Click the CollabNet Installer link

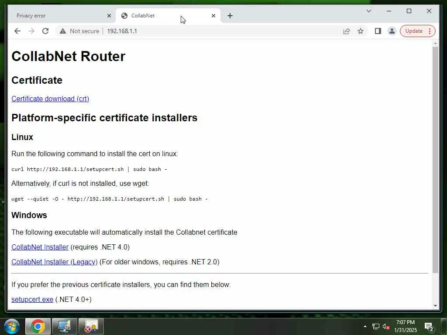[40, 247]
